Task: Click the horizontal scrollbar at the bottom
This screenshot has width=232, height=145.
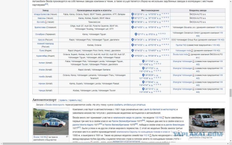Action: [86, 144]
